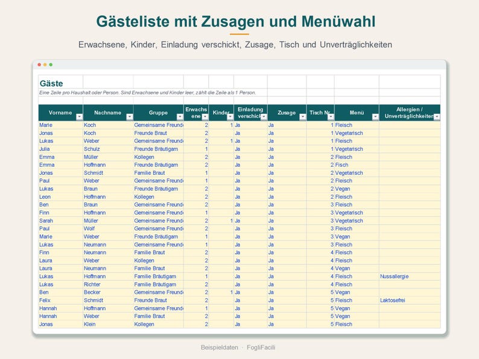Open the Gruppe column filter dropdown
Image resolution: width=479 pixels, height=359 pixels.
click(x=180, y=117)
